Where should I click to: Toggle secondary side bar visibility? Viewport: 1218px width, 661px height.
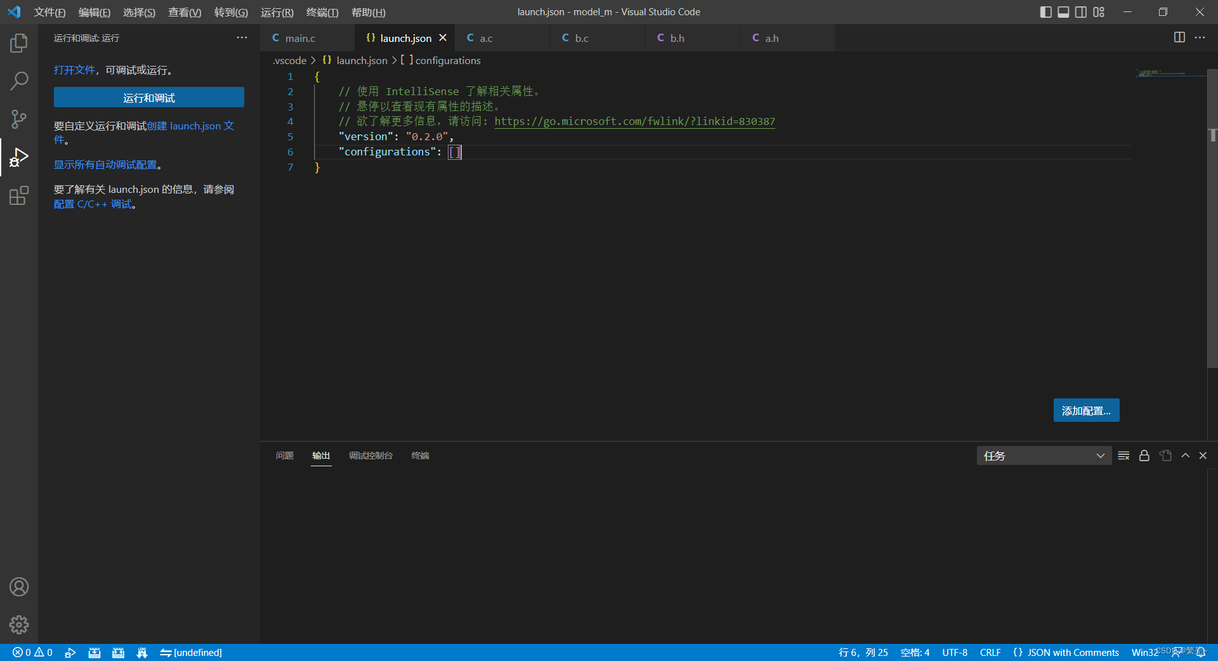click(1081, 12)
